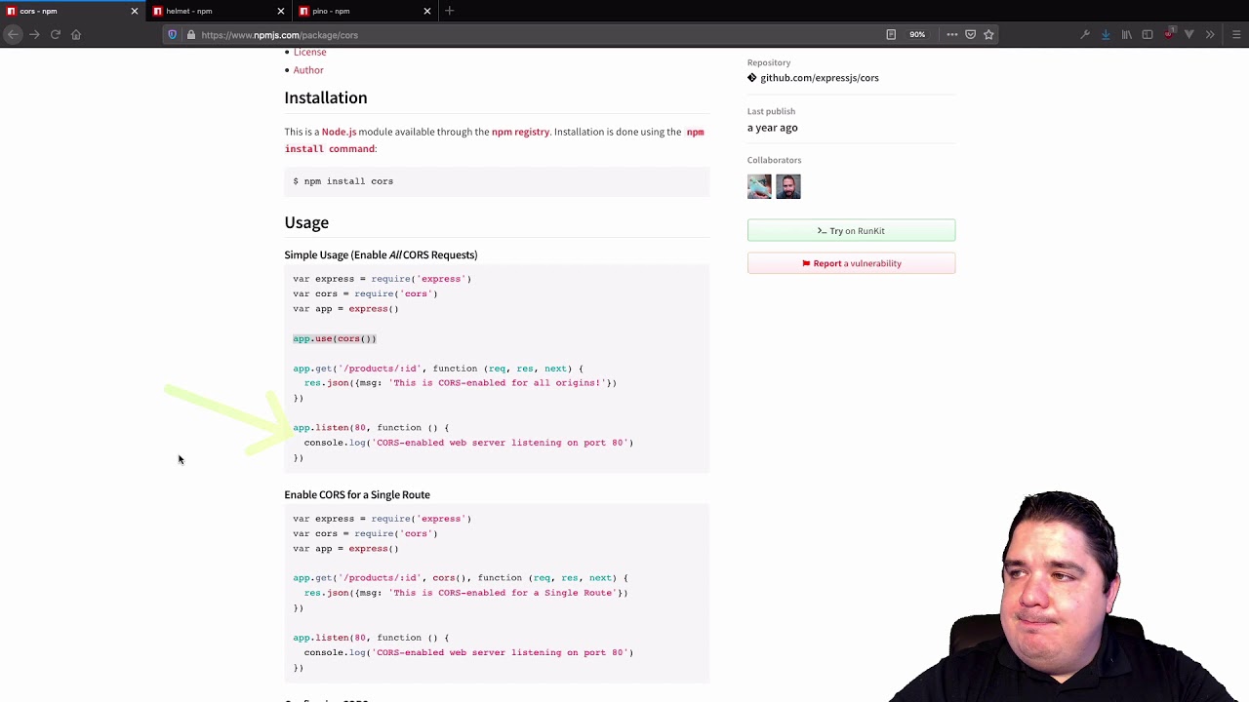Click Try on RunKit button
The width and height of the screenshot is (1249, 702).
[851, 231]
